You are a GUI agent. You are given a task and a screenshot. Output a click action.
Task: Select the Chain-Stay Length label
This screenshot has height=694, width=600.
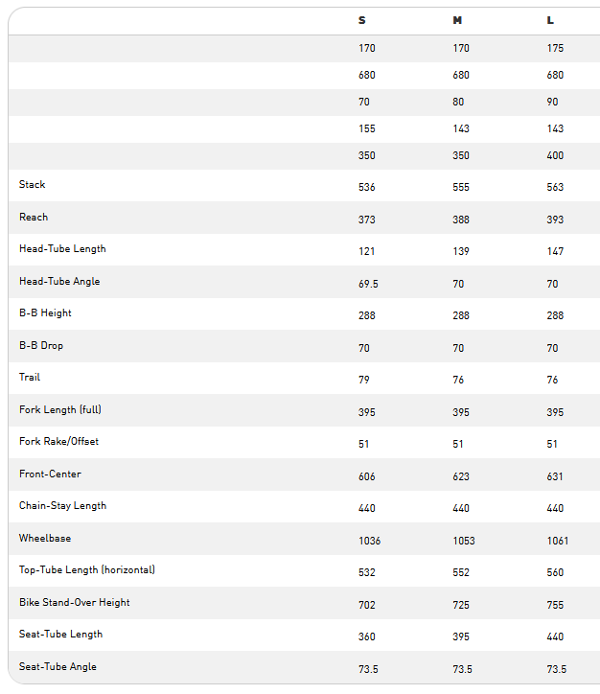coord(63,506)
